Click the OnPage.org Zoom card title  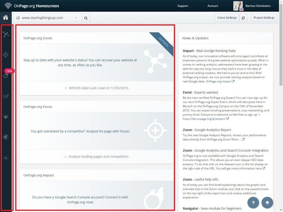38,38
